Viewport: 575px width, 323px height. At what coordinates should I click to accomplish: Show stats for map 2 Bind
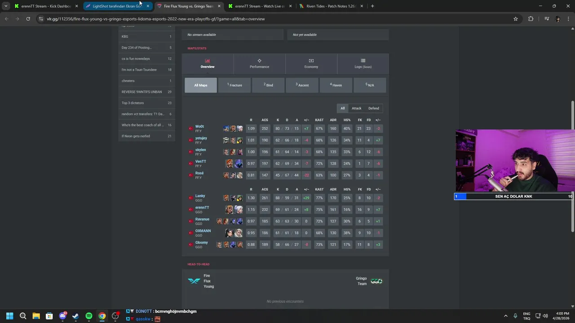pos(268,85)
